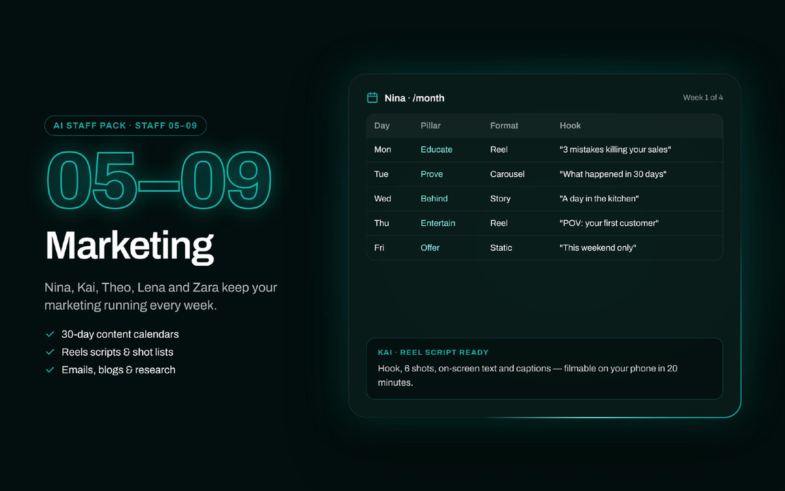Click the large glowing 05–09 number
Image resolution: width=785 pixels, height=491 pixels.
[159, 181]
